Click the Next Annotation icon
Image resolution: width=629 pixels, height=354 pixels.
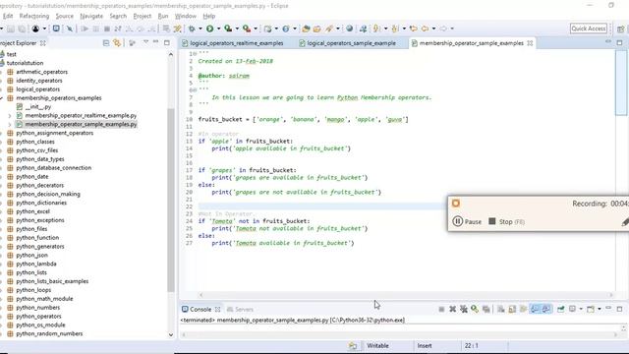(376, 29)
